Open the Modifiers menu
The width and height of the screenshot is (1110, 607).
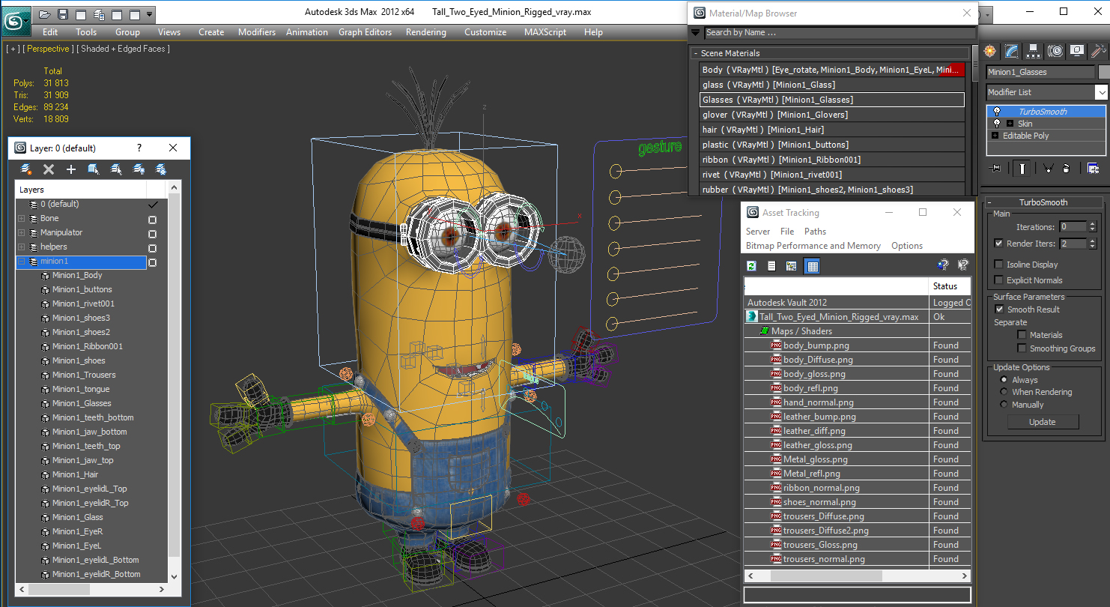click(257, 32)
